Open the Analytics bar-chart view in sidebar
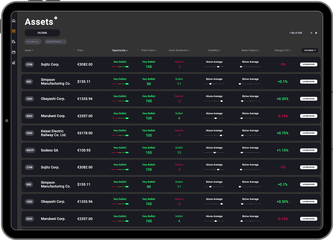The image size is (333, 240). pyautogui.click(x=14, y=63)
